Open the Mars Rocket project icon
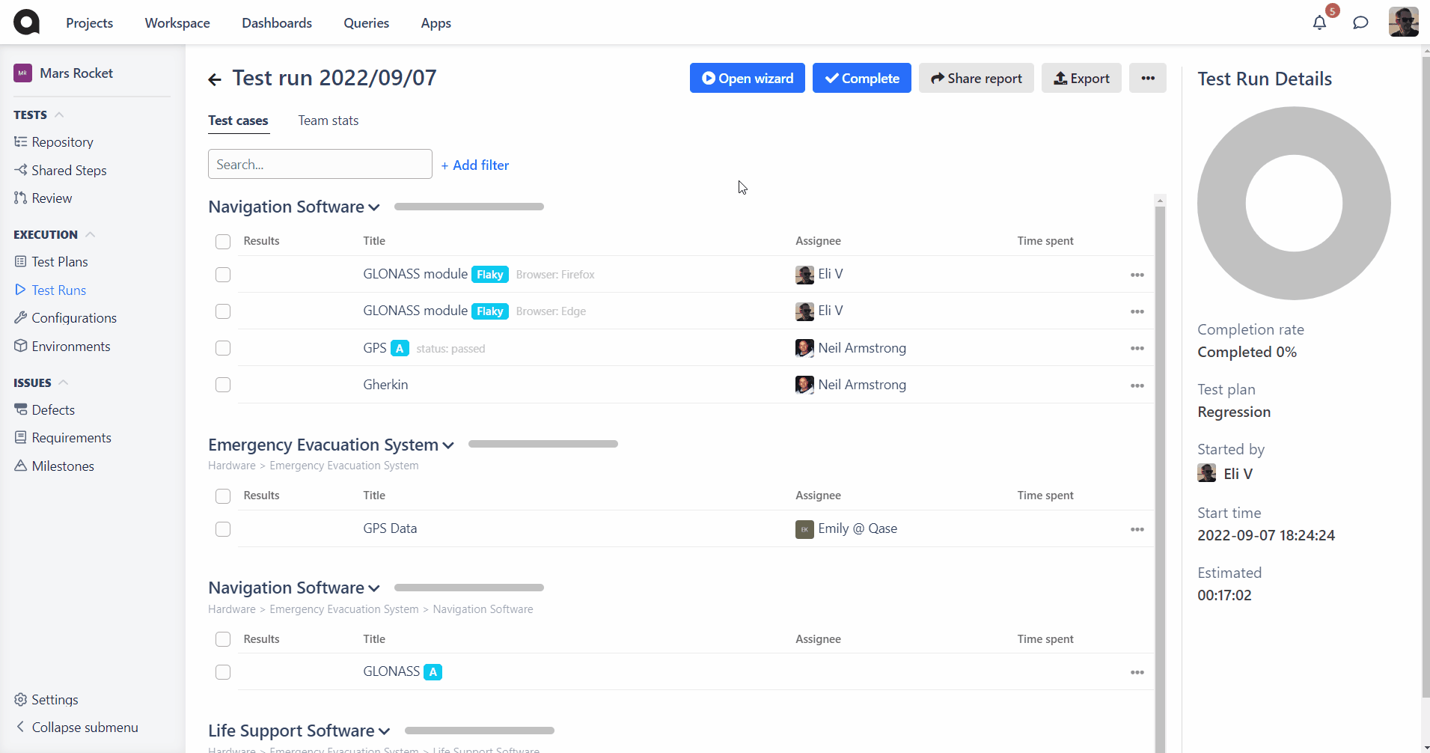 pyautogui.click(x=22, y=73)
